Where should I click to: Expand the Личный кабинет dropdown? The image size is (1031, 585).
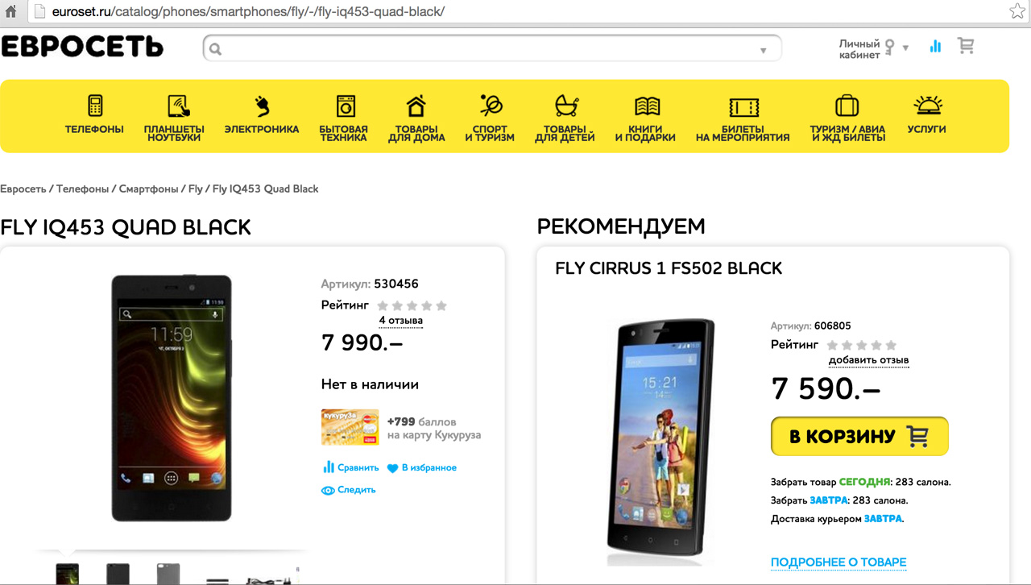click(x=905, y=48)
